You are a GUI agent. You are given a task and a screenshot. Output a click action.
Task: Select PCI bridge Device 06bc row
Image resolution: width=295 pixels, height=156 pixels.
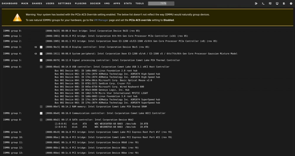coord(92,148)
